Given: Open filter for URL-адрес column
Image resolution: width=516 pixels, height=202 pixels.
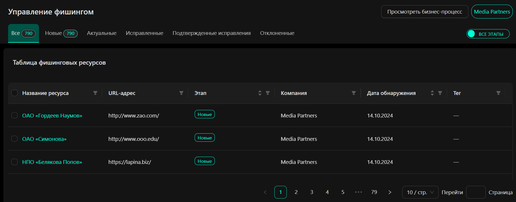Looking at the screenshot, I should tap(181, 93).
